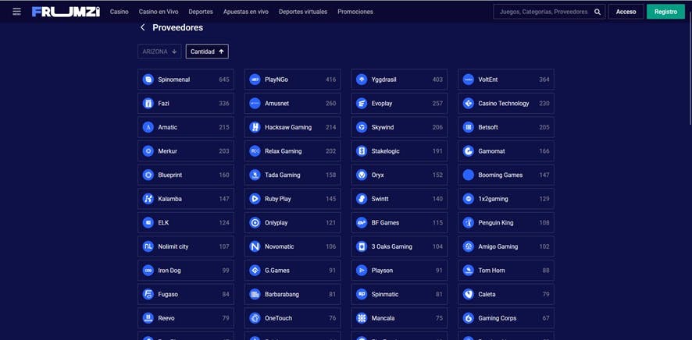The image size is (692, 340).
Task: Open Gaming Corps provider card
Action: coord(506,317)
